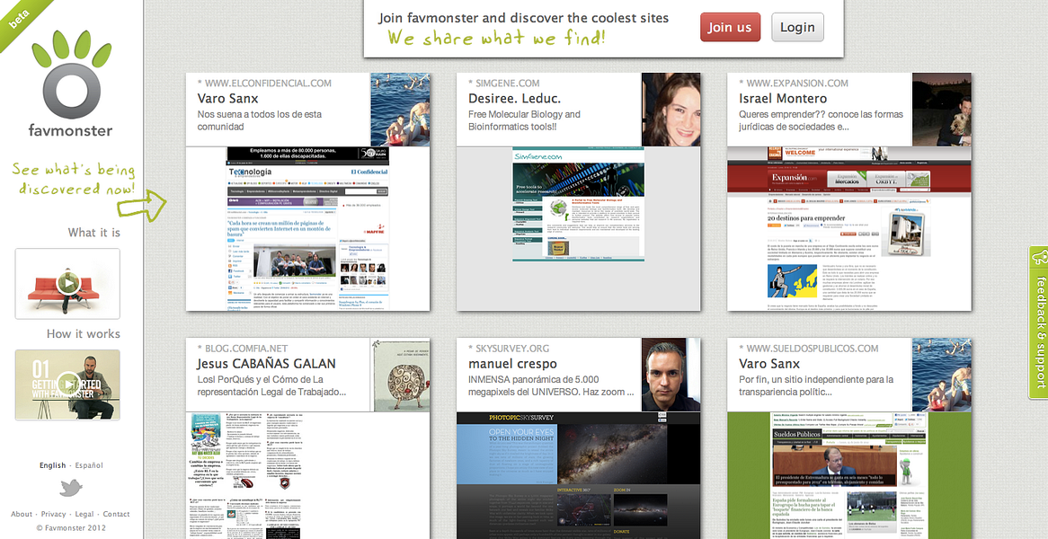Viewport: 1048px width, 539px height.
Task: Open the feedback & support side tab
Action: click(1039, 323)
